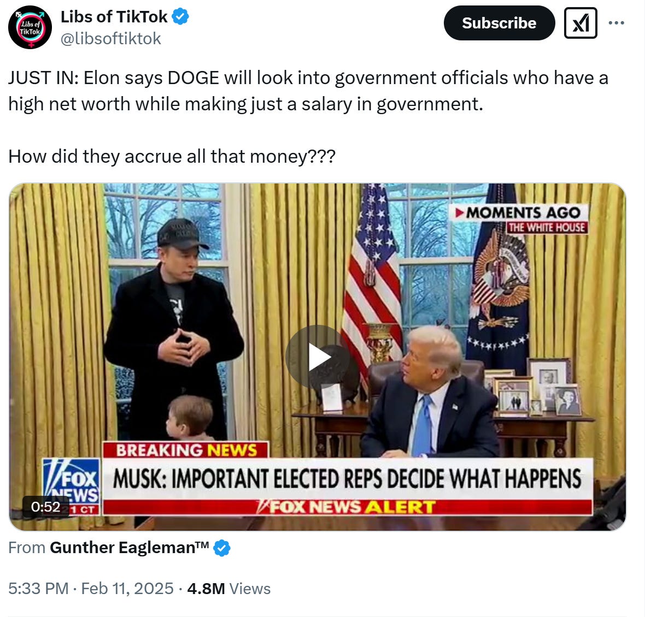645x617 pixels.
Task: Click the verified badge next to Libs of TikTok
Action: [180, 17]
